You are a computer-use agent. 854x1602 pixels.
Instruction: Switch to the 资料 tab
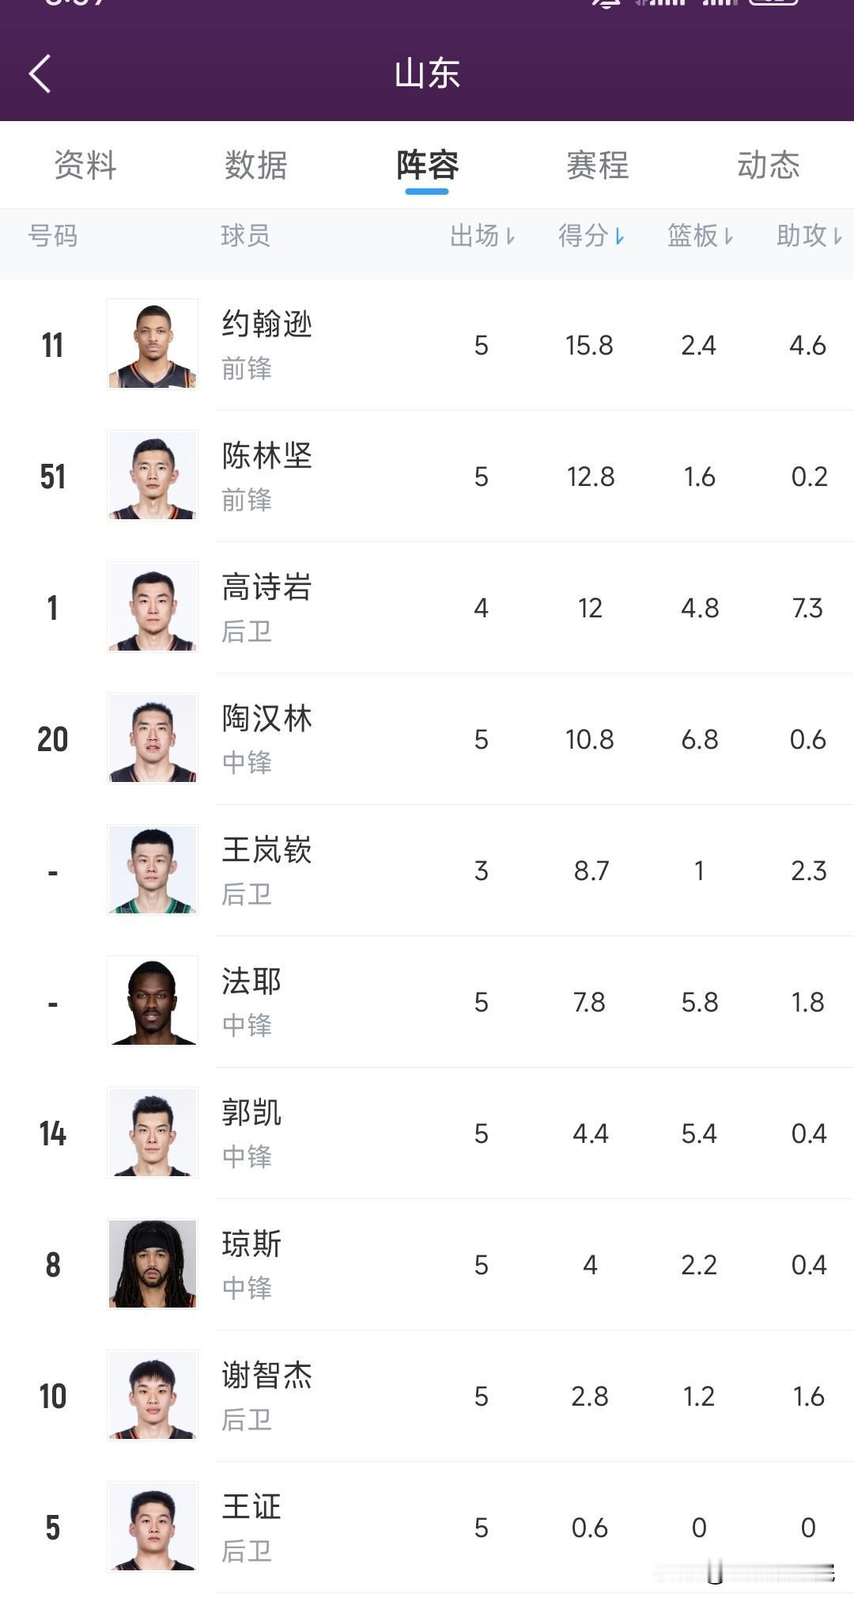click(85, 165)
